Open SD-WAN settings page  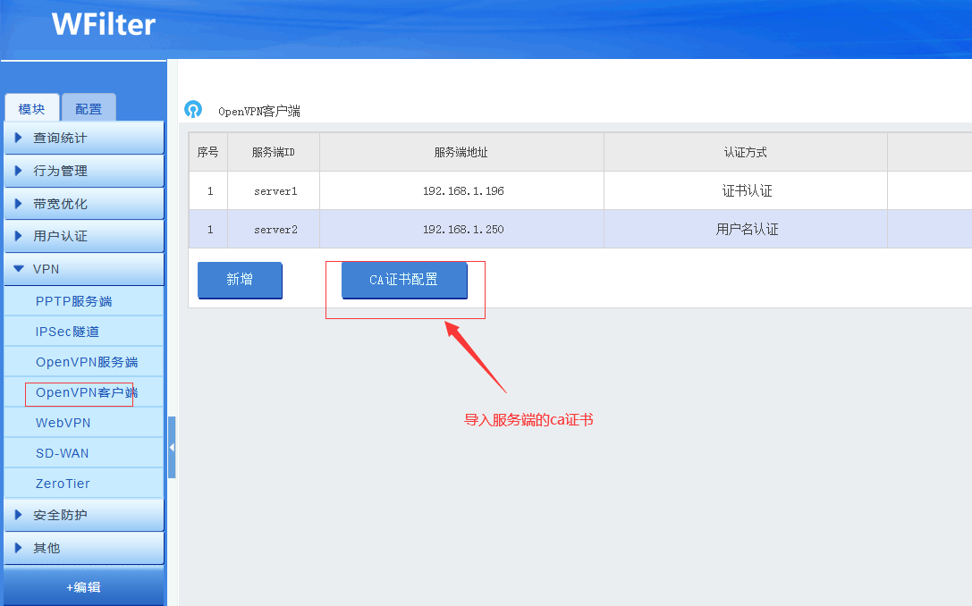(x=63, y=453)
